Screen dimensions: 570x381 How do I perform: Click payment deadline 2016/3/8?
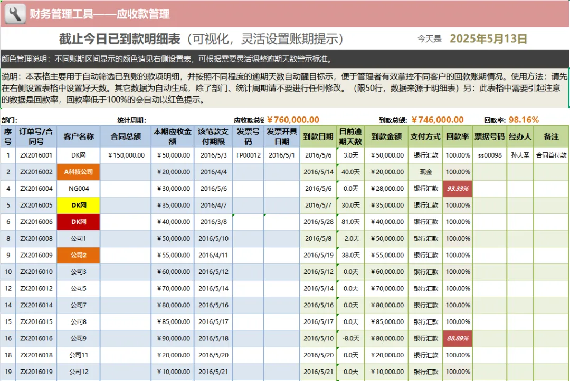coord(213,222)
